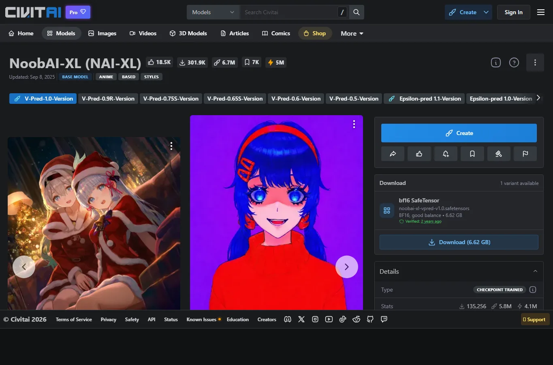Open the YouTube footer icon
The height and width of the screenshot is (365, 553).
coord(329,319)
